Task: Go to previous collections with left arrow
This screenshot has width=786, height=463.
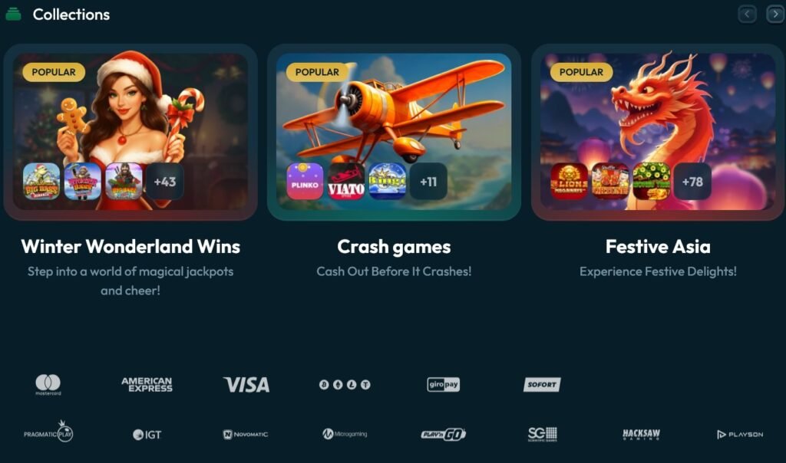Action: [747, 14]
